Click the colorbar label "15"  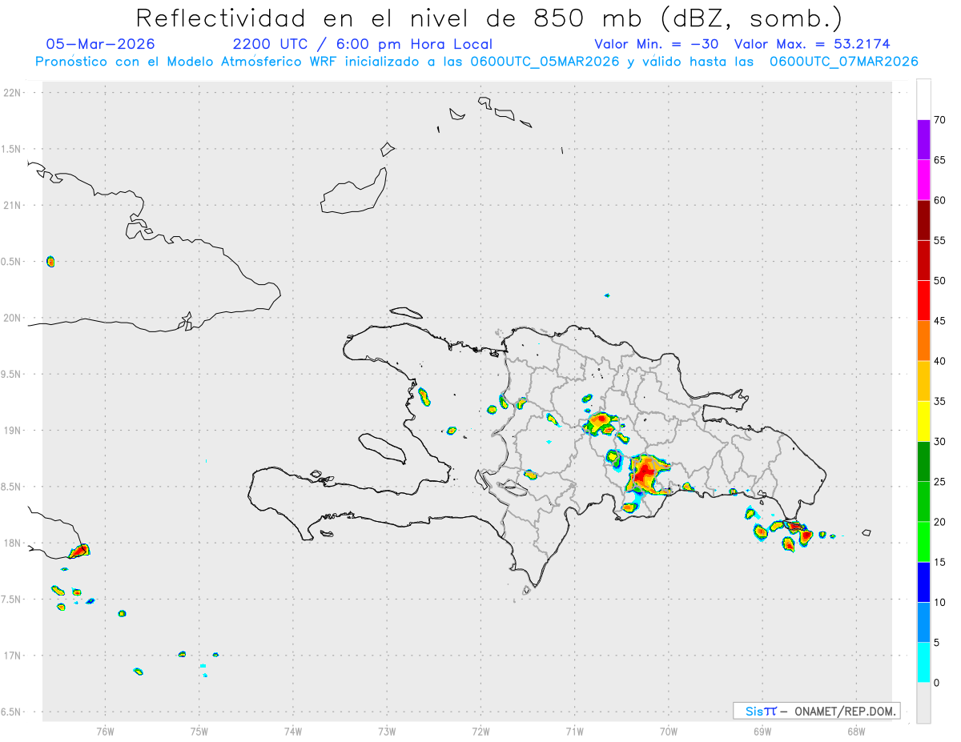point(939,562)
